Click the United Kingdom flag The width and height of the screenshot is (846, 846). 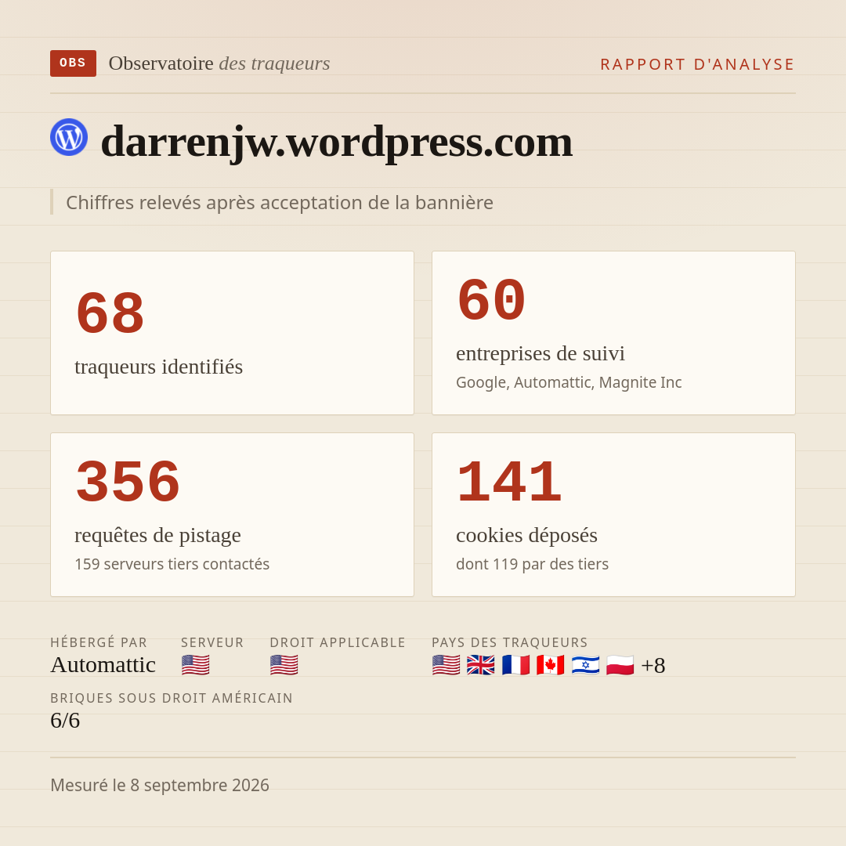[x=481, y=665]
